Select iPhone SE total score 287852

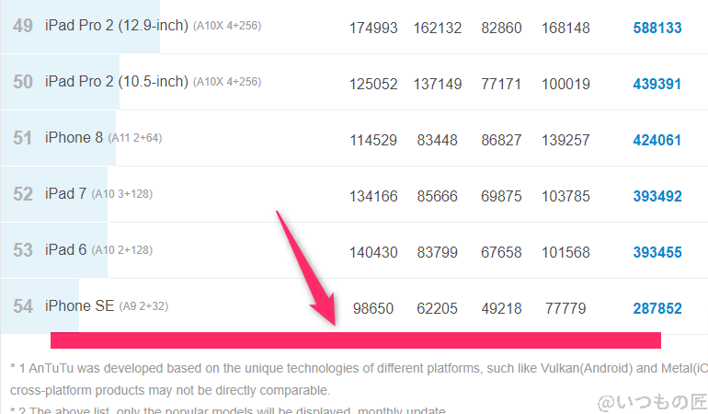(657, 308)
